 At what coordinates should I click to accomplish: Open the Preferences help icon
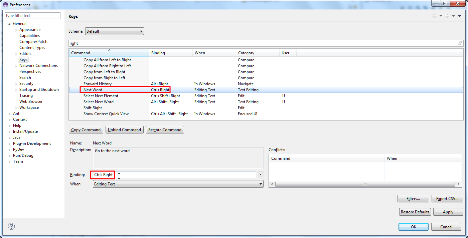click(11, 227)
